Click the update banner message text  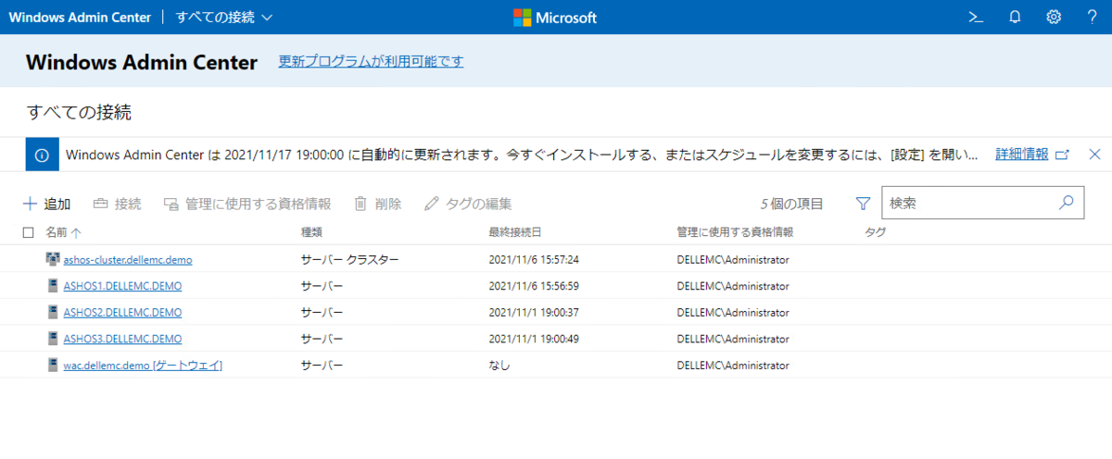[x=522, y=155]
